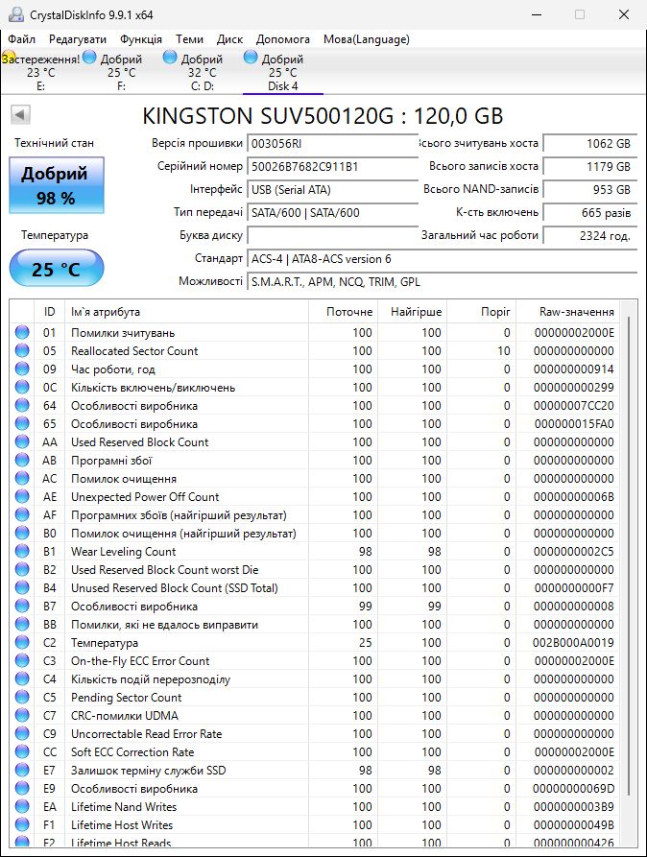Click status icon of Температура C2 row
Viewport: 647px width, 857px height.
[x=22, y=642]
